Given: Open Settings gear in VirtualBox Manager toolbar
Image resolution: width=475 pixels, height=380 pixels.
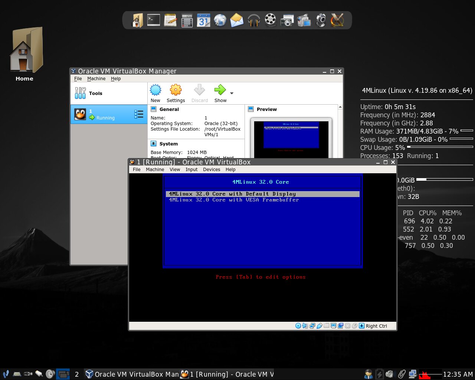Looking at the screenshot, I should 176,93.
